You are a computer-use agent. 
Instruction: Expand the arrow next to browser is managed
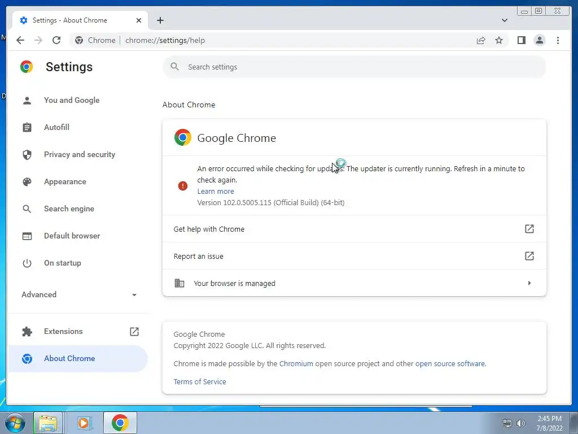coord(529,283)
